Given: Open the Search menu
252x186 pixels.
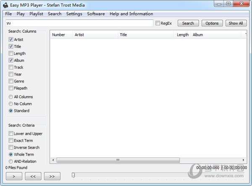Looking at the screenshot, I should (x=55, y=14).
